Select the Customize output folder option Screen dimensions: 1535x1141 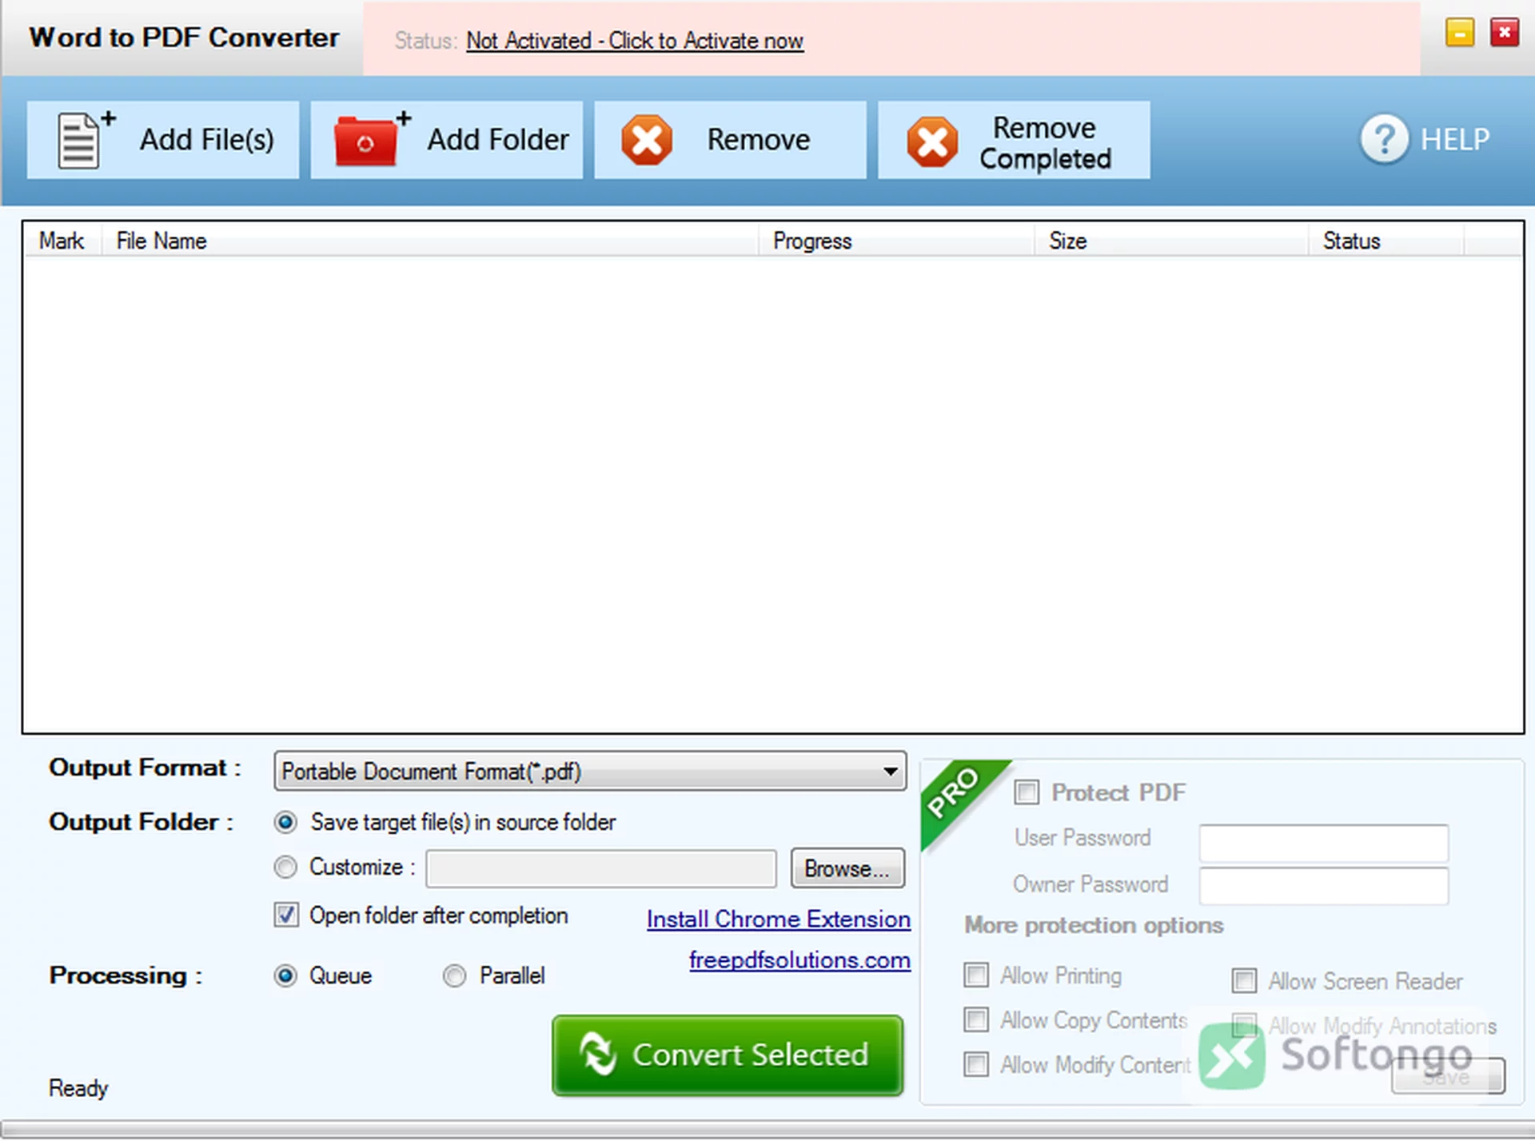click(x=285, y=867)
